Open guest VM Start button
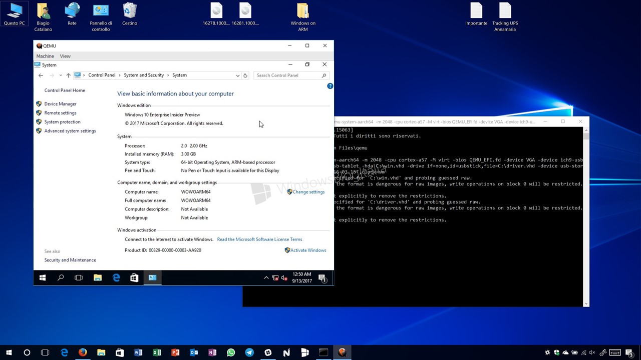The width and height of the screenshot is (641, 360). coord(43,278)
